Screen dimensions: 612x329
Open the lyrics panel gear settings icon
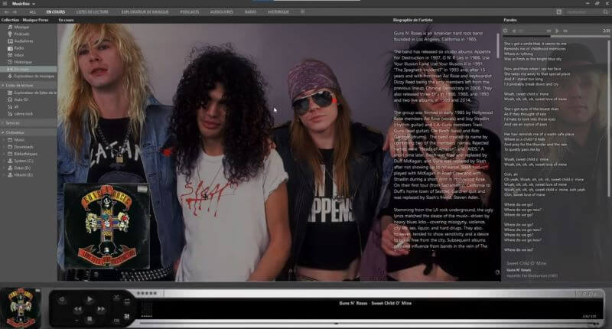coord(506,31)
